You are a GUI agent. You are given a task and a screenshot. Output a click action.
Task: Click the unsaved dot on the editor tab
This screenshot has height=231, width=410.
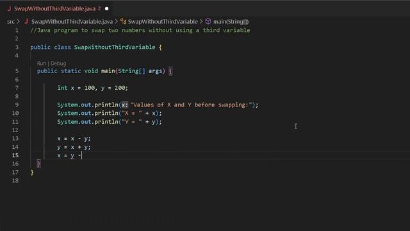click(x=107, y=8)
